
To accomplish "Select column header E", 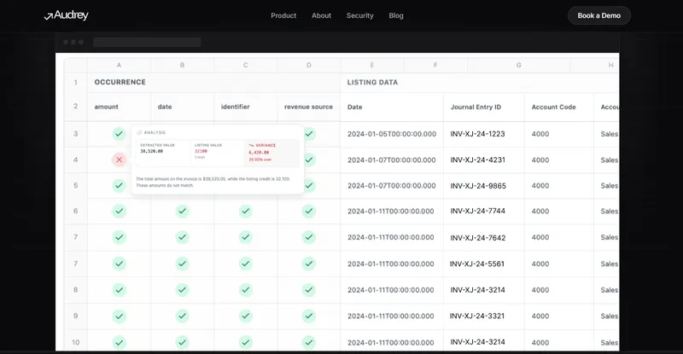I will (x=372, y=65).
